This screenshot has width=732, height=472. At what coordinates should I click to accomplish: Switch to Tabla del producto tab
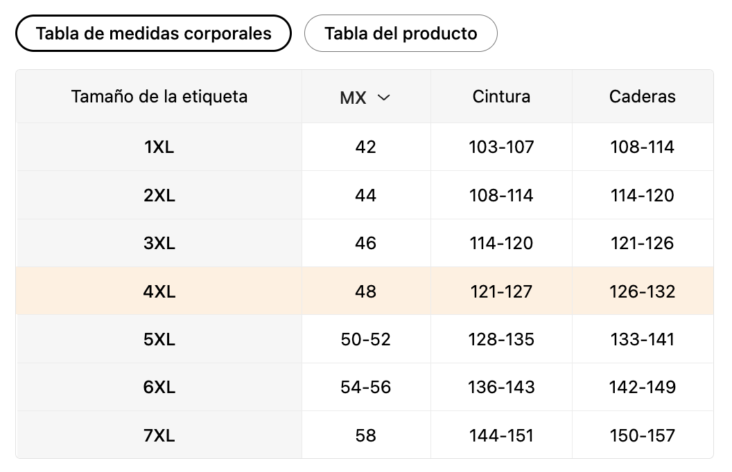click(401, 33)
